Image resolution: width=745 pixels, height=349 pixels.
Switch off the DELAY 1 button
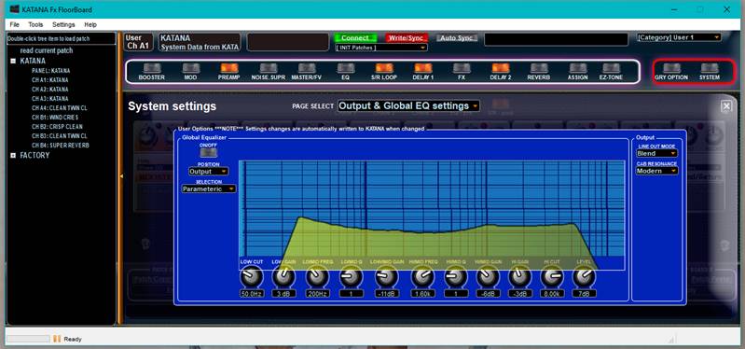click(x=423, y=68)
